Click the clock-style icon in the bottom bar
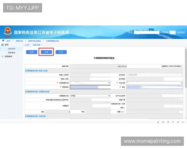The image size is (187, 149). [x=163, y=122]
